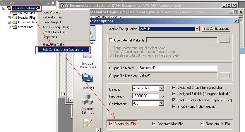Toggle Short Enums checkbox
This screenshot has width=245, height=132.
[174, 106]
